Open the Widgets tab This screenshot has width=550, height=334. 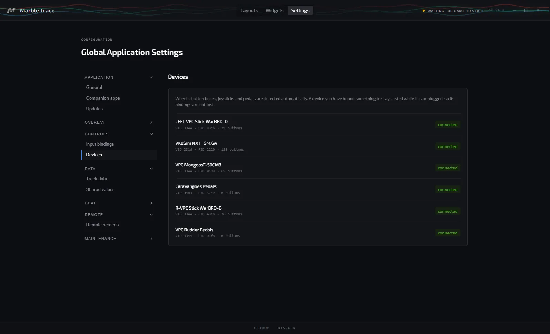274,10
